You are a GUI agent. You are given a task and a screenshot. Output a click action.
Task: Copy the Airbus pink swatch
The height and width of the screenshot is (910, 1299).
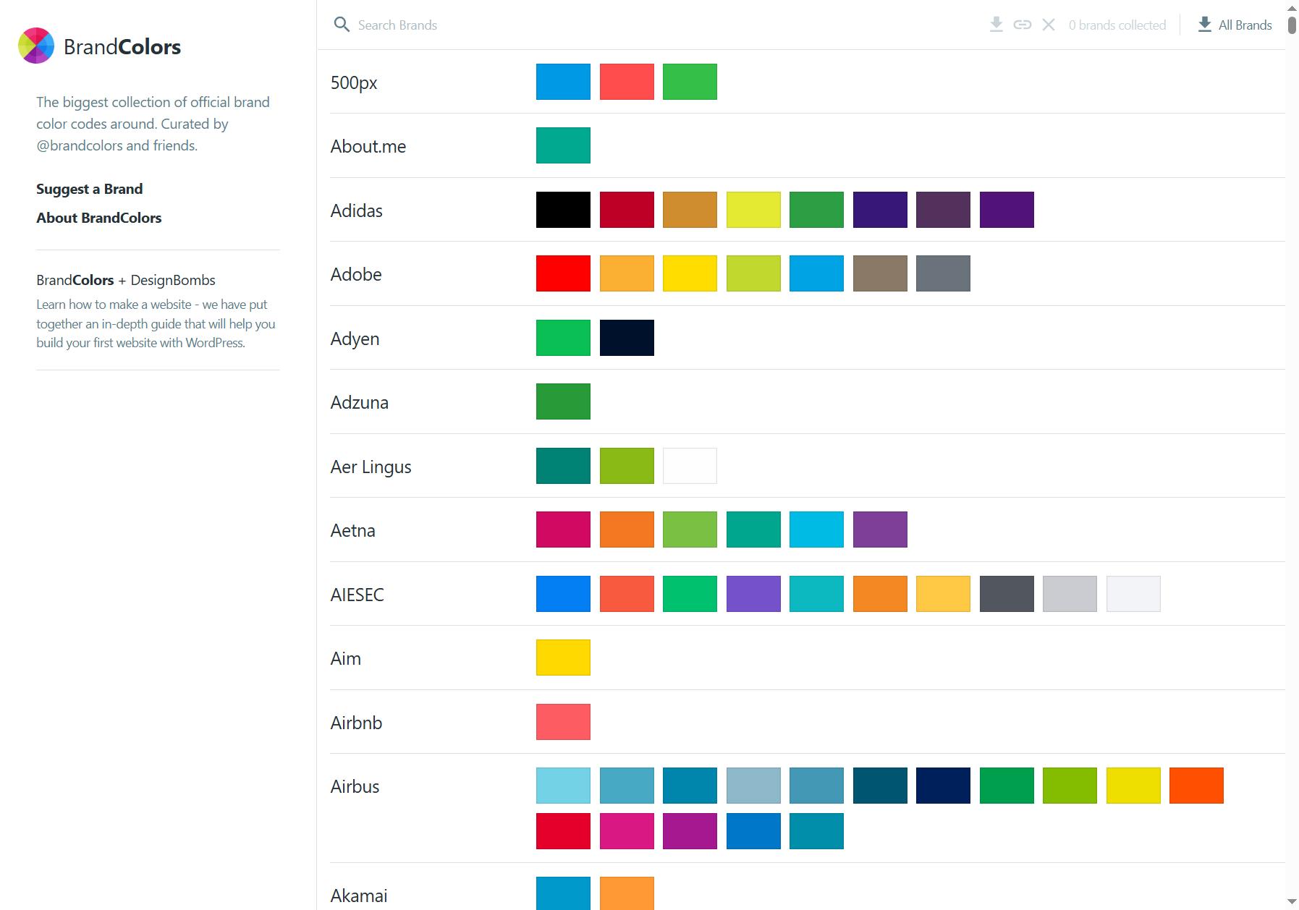point(627,831)
